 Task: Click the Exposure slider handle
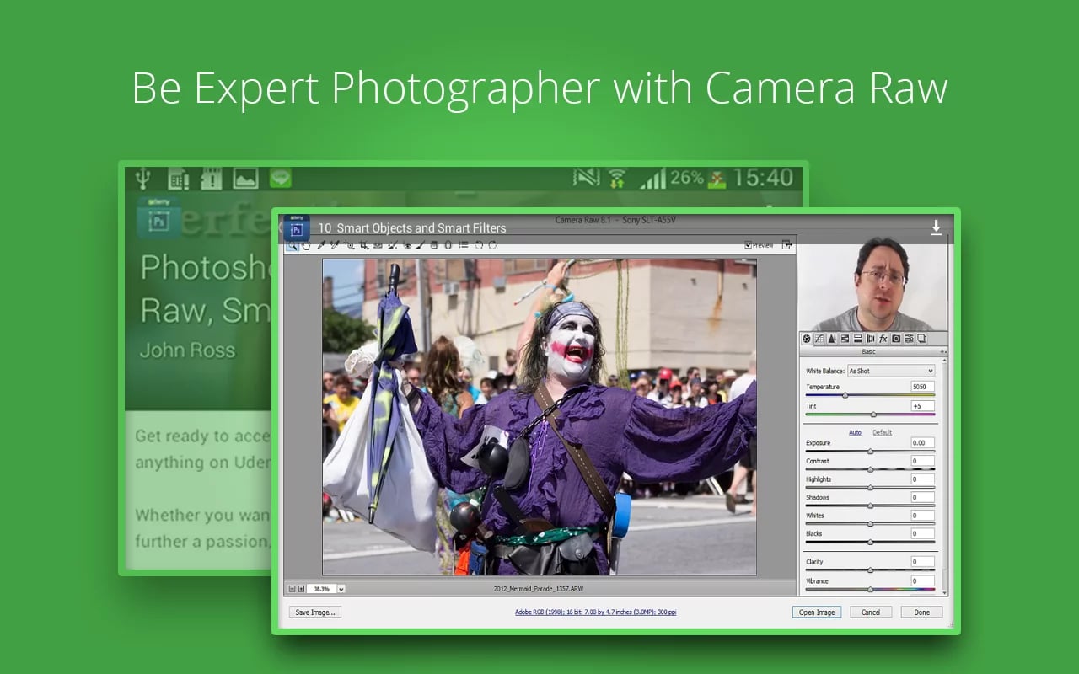870,452
